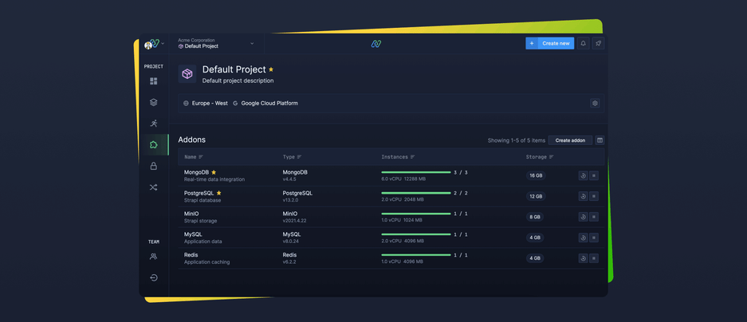
Task: Click the v8.0.24 version text
Action: (x=291, y=241)
